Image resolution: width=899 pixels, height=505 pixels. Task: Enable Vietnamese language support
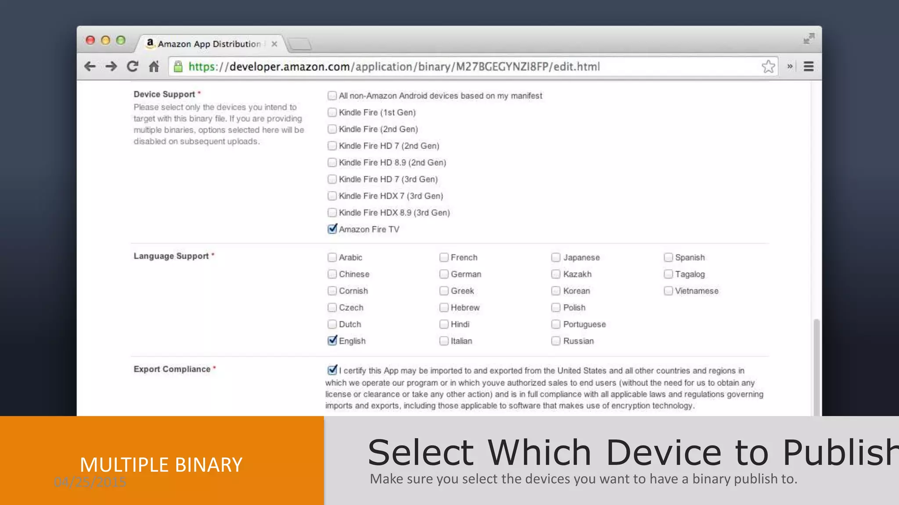pos(668,291)
